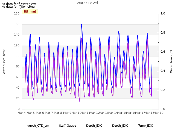Click the Mar 7 x-axis tick label
175x131 pixels.
(49, 113)
